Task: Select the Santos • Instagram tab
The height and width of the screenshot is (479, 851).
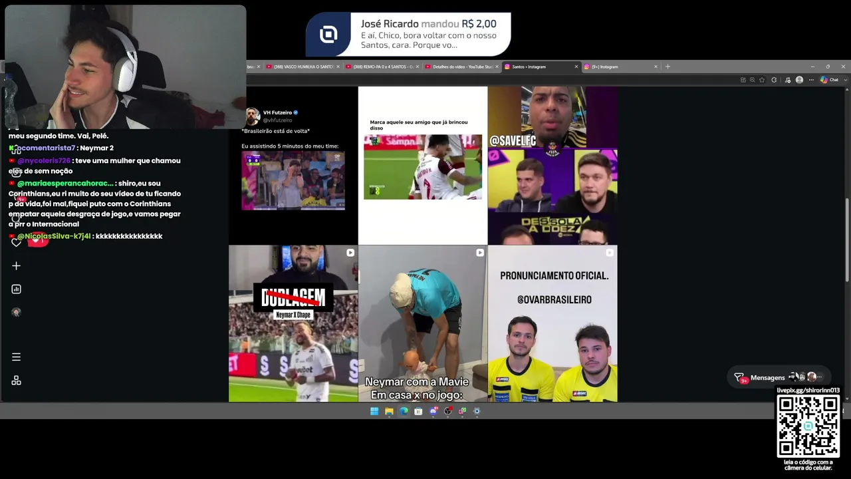Action: click(x=542, y=67)
